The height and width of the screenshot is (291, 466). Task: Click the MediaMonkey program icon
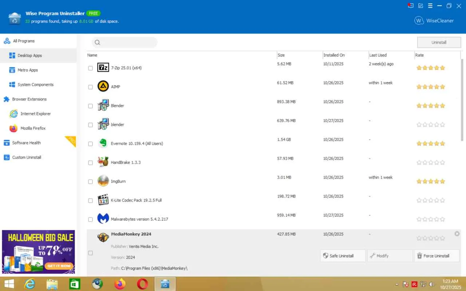[x=103, y=237]
